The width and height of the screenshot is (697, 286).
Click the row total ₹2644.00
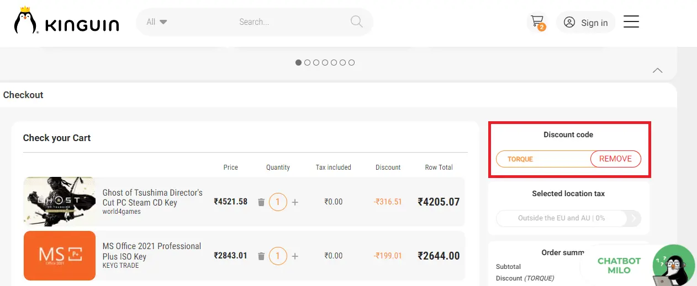(x=439, y=256)
